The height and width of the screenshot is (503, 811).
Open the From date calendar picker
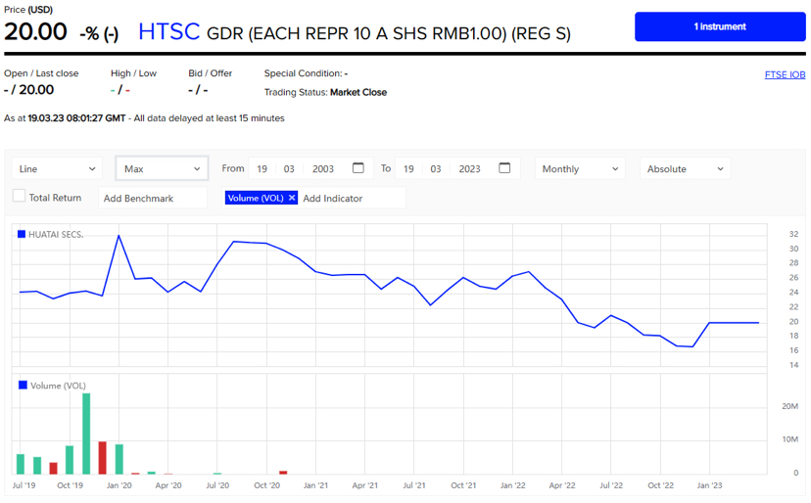click(x=358, y=168)
